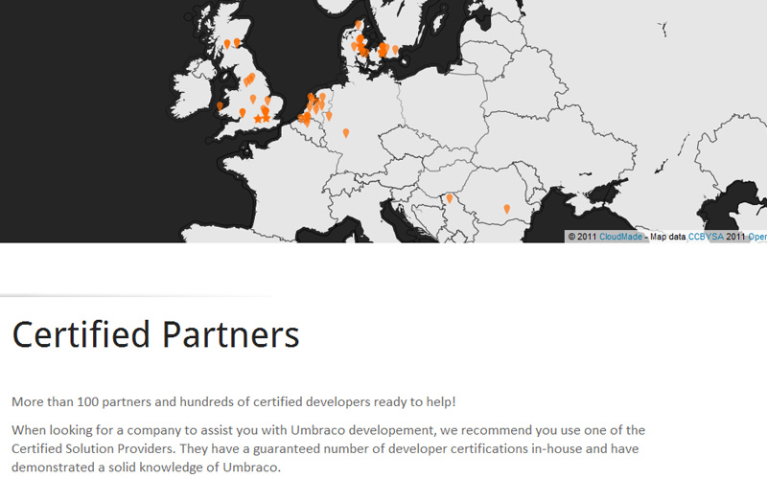Screen dimensions: 767x479
Task: Select the westernmost pin in Jutland, Denmark
Action: (x=354, y=47)
